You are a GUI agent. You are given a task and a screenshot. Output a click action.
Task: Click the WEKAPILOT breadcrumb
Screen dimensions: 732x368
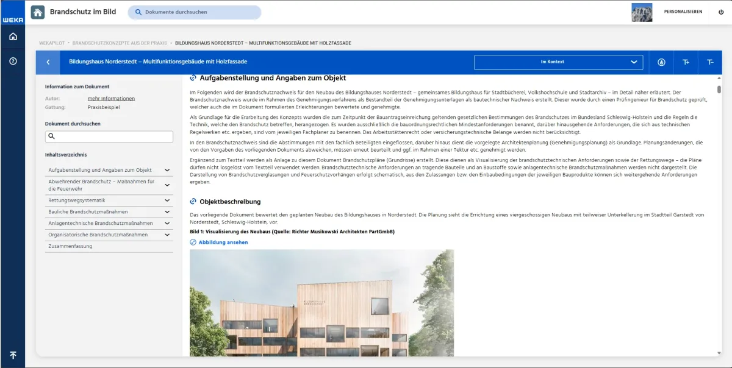point(52,43)
